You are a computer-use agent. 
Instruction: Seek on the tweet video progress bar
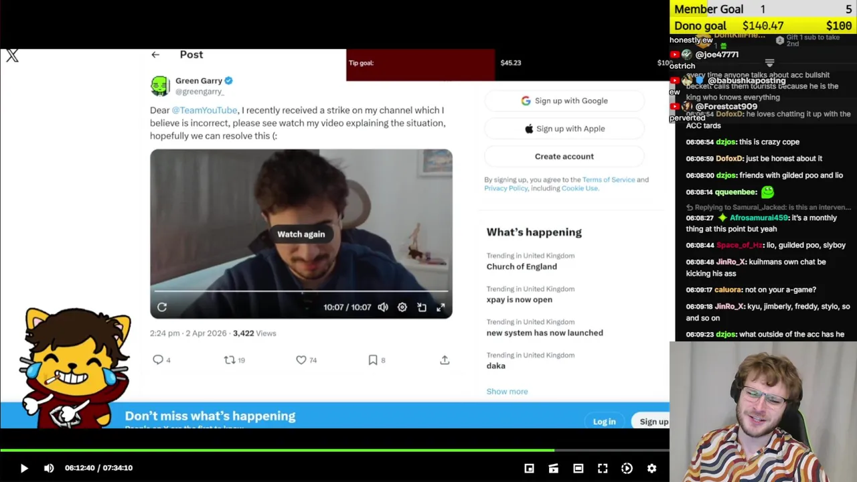[x=301, y=291]
